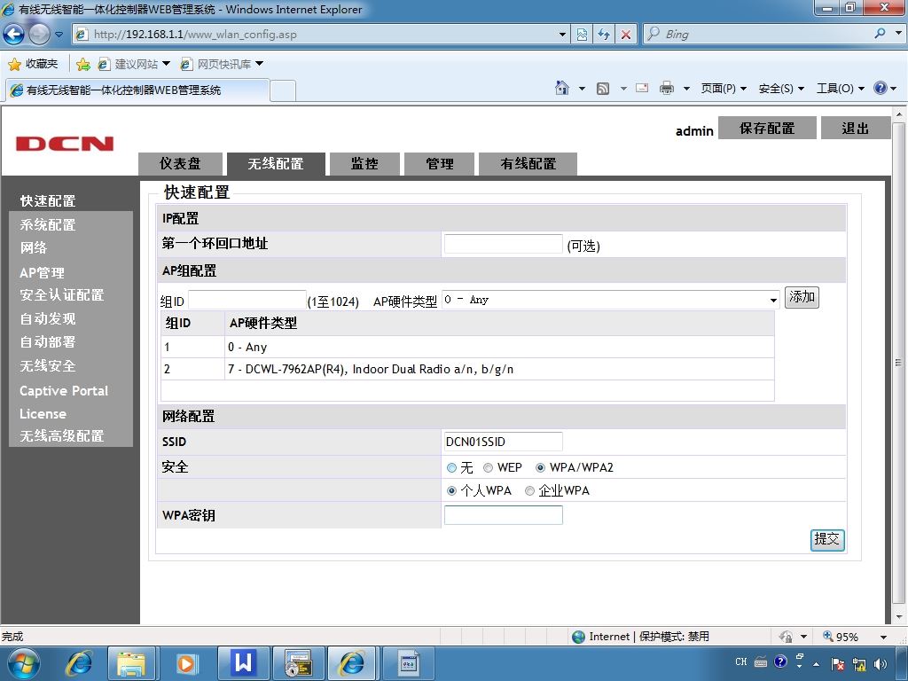This screenshot has width=908, height=681.
Task: Open the 页面(P) menu
Action: click(724, 88)
